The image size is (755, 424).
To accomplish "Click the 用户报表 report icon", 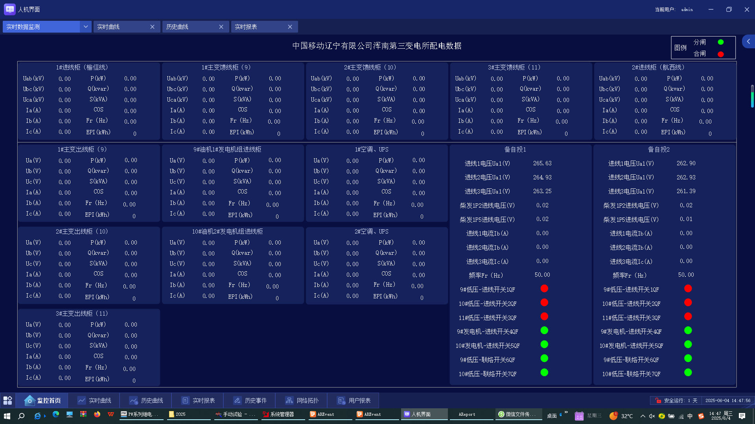I will pos(341,400).
